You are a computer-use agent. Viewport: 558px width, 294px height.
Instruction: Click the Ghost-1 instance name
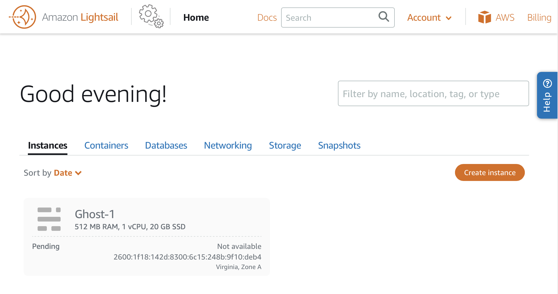click(95, 214)
